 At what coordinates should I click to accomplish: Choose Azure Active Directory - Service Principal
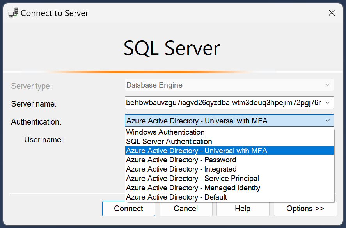(x=229, y=179)
